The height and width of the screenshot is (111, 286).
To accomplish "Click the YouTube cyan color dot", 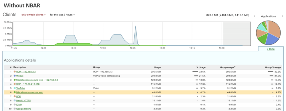I will pyautogui.click(x=15, y=88).
